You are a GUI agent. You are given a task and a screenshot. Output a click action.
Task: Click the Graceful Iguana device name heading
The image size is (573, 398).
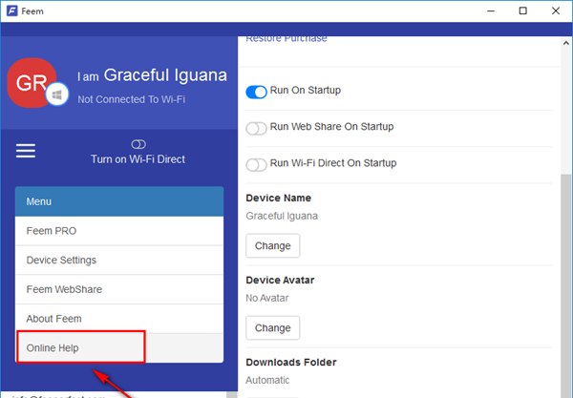point(165,75)
